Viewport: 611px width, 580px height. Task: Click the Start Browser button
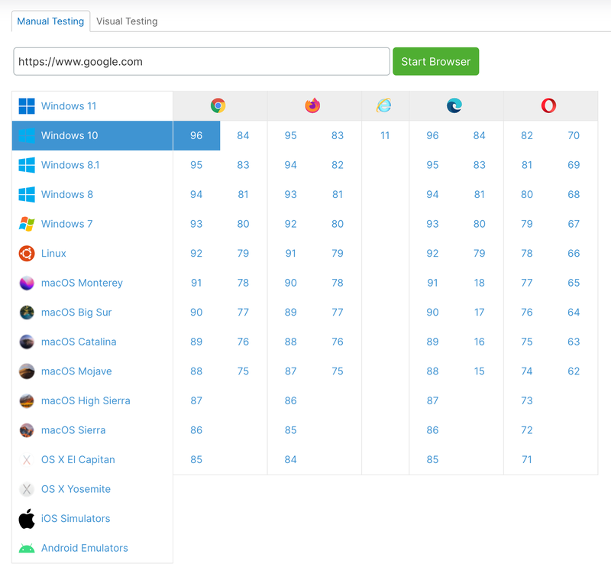tap(435, 62)
